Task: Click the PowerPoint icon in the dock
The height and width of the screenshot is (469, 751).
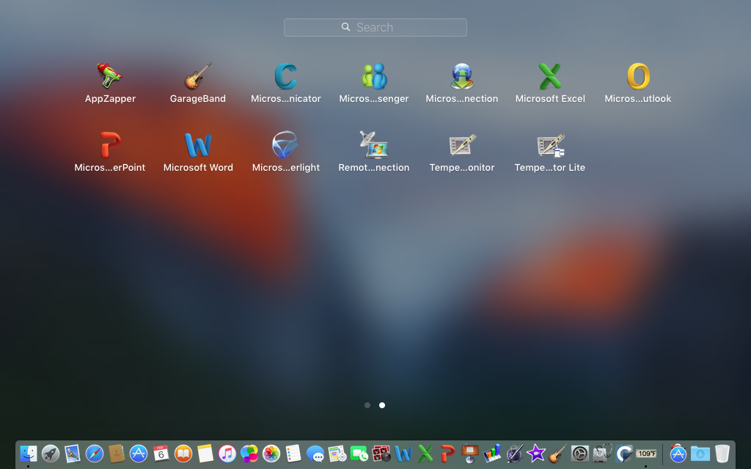Action: 447,453
